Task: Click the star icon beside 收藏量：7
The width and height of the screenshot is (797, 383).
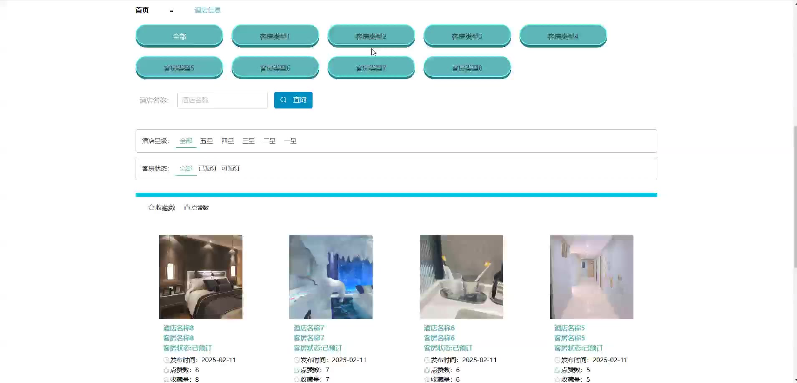Action: tap(297, 379)
